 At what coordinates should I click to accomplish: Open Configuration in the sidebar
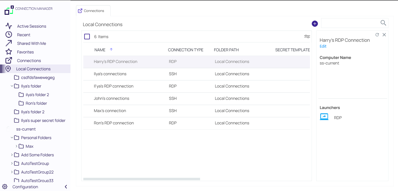click(25, 187)
